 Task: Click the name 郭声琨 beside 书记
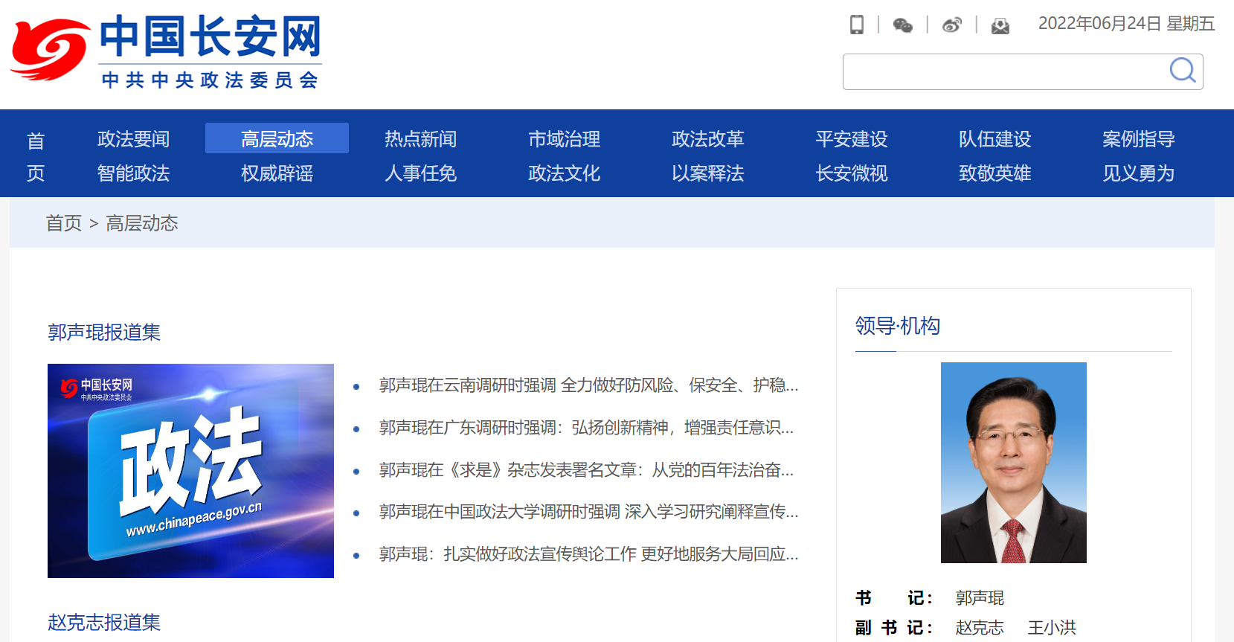coord(980,598)
